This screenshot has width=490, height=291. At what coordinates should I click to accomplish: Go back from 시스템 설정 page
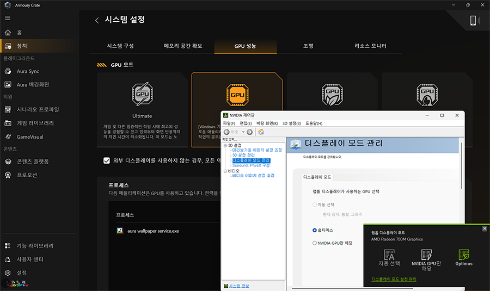(x=97, y=20)
